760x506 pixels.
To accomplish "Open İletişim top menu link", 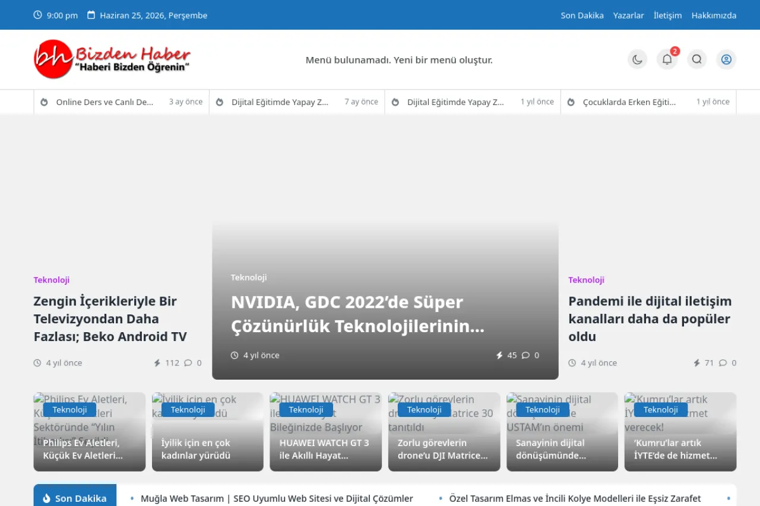I will [x=667, y=15].
